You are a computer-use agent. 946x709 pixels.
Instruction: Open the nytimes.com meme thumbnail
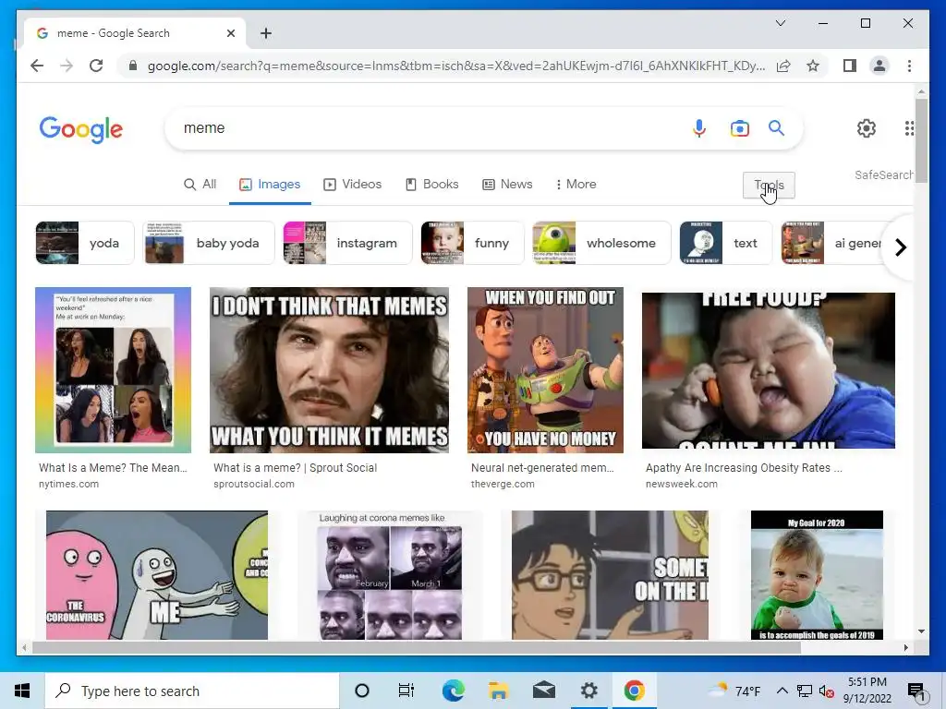point(113,370)
